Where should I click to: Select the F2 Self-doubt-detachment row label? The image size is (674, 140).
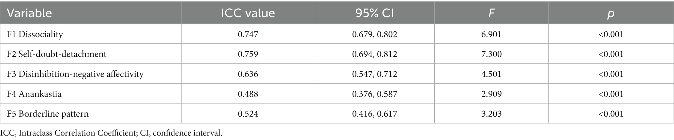(57, 54)
